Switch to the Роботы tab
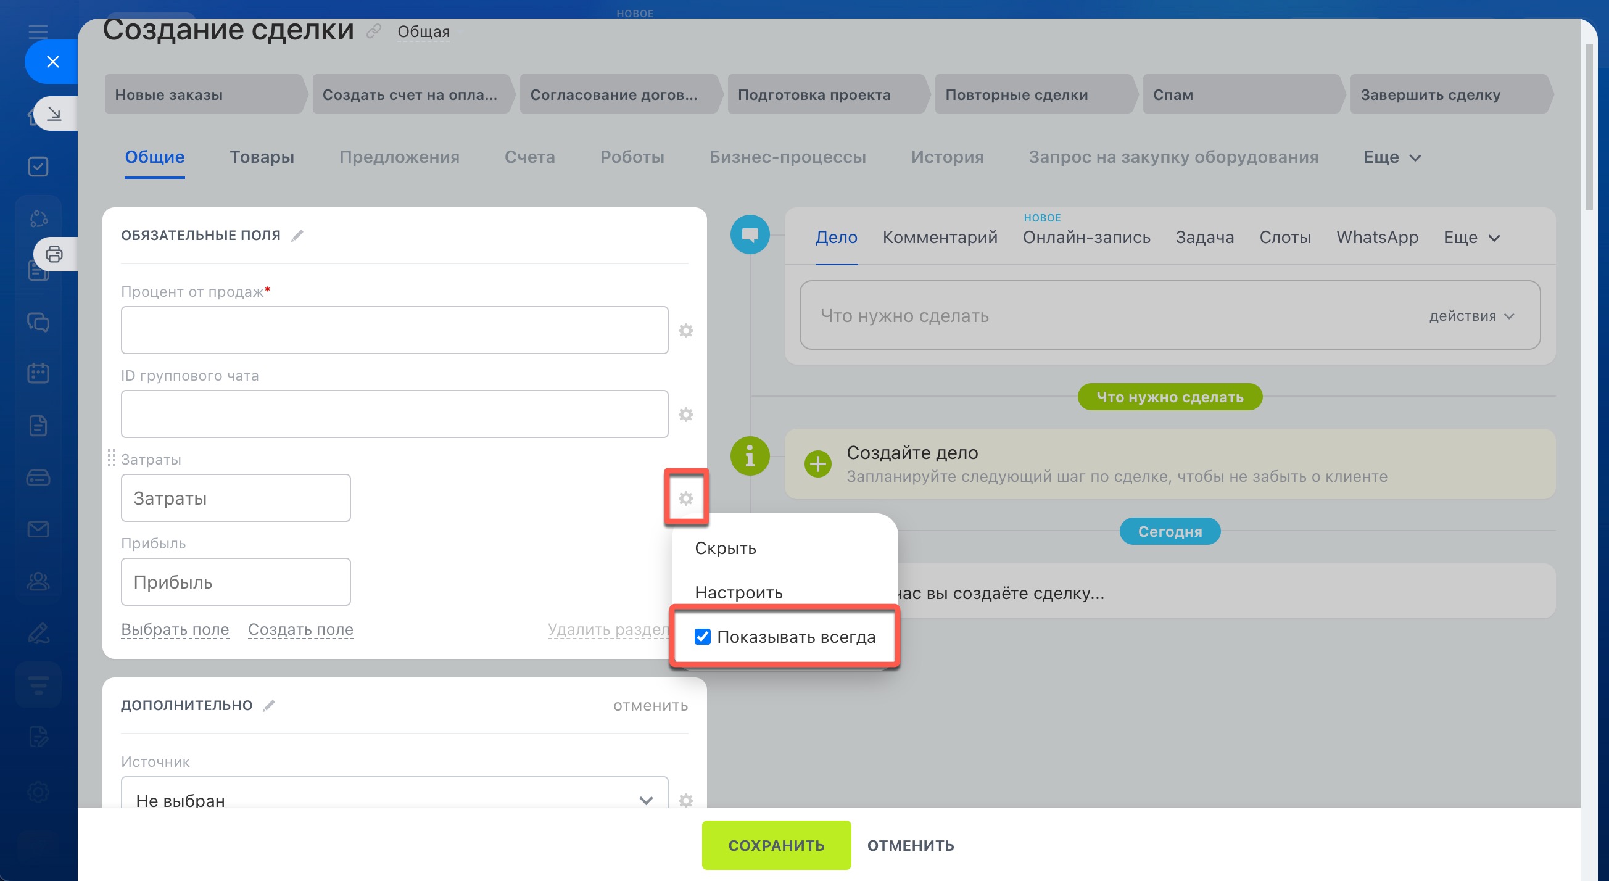The image size is (1609, 881). click(632, 157)
